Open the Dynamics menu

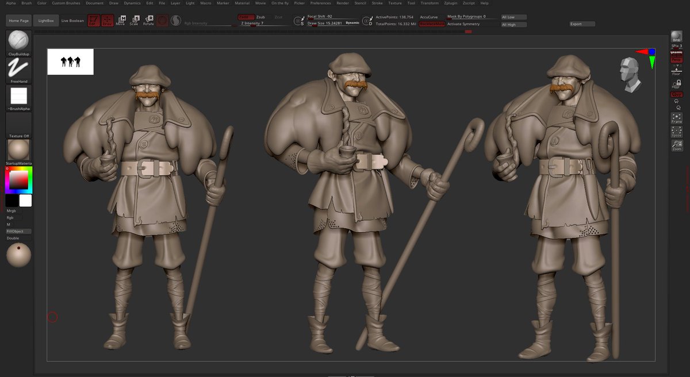(x=132, y=3)
